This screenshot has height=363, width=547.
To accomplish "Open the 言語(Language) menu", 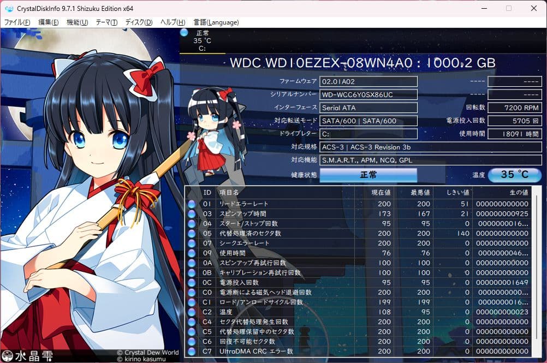I will (216, 22).
